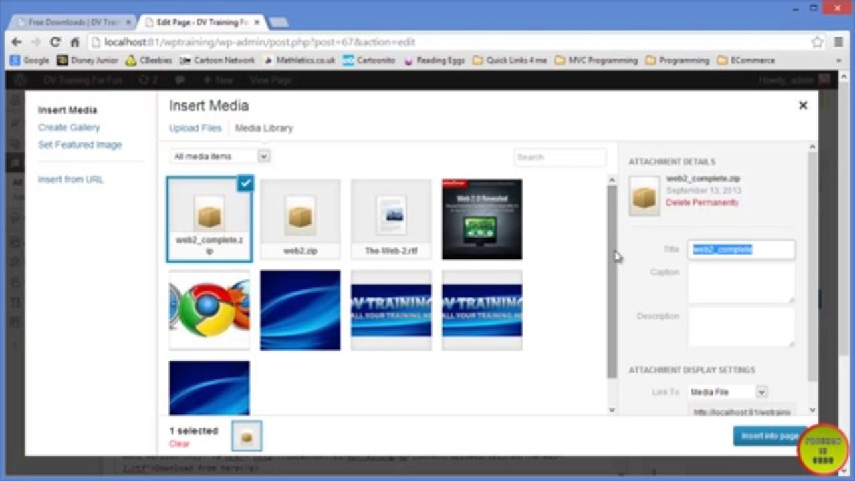The image size is (855, 481).
Task: Select the blue wave thumbnail beside Chrome logos
Action: (300, 310)
